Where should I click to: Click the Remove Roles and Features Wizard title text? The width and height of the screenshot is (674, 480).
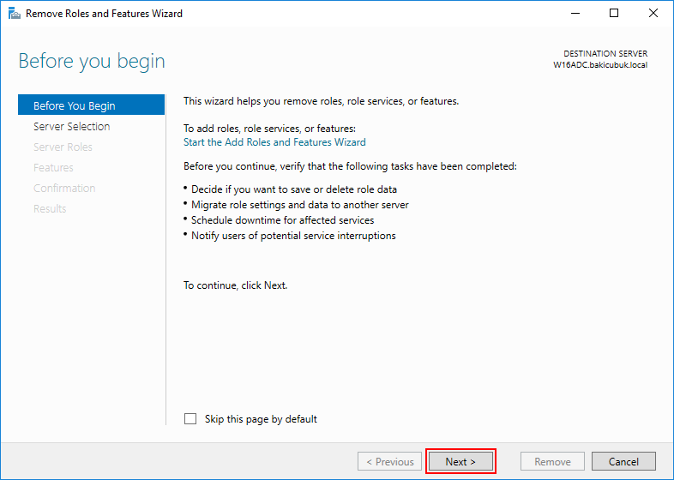click(x=104, y=14)
